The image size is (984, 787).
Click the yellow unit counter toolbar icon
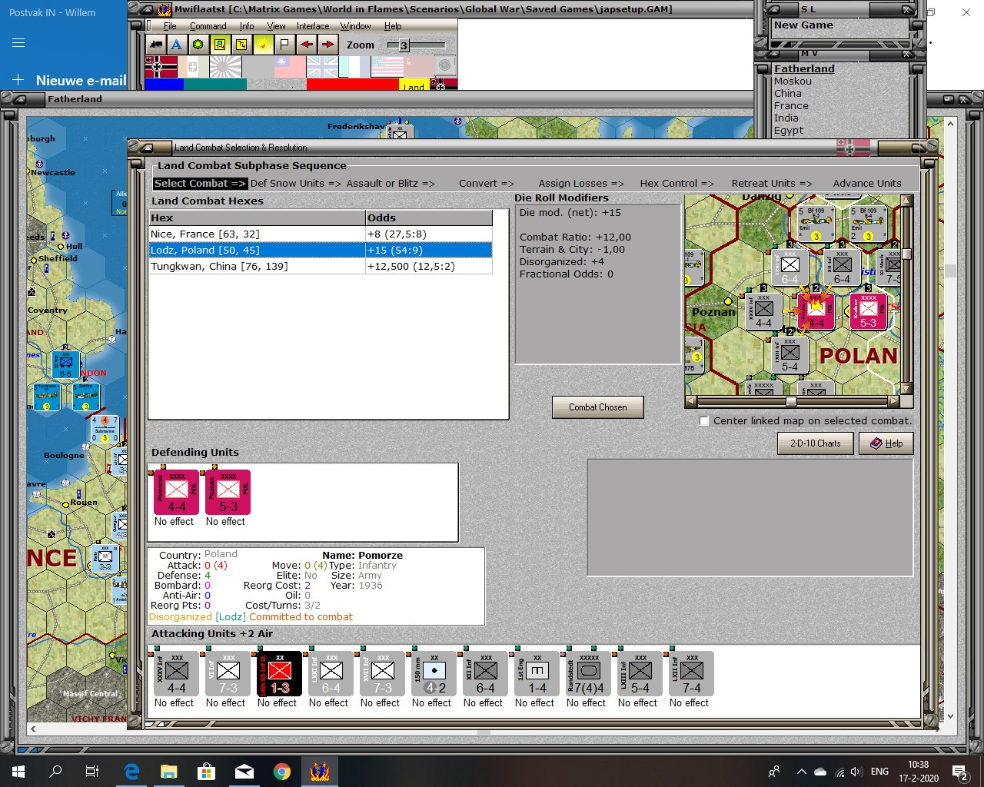[x=220, y=45]
